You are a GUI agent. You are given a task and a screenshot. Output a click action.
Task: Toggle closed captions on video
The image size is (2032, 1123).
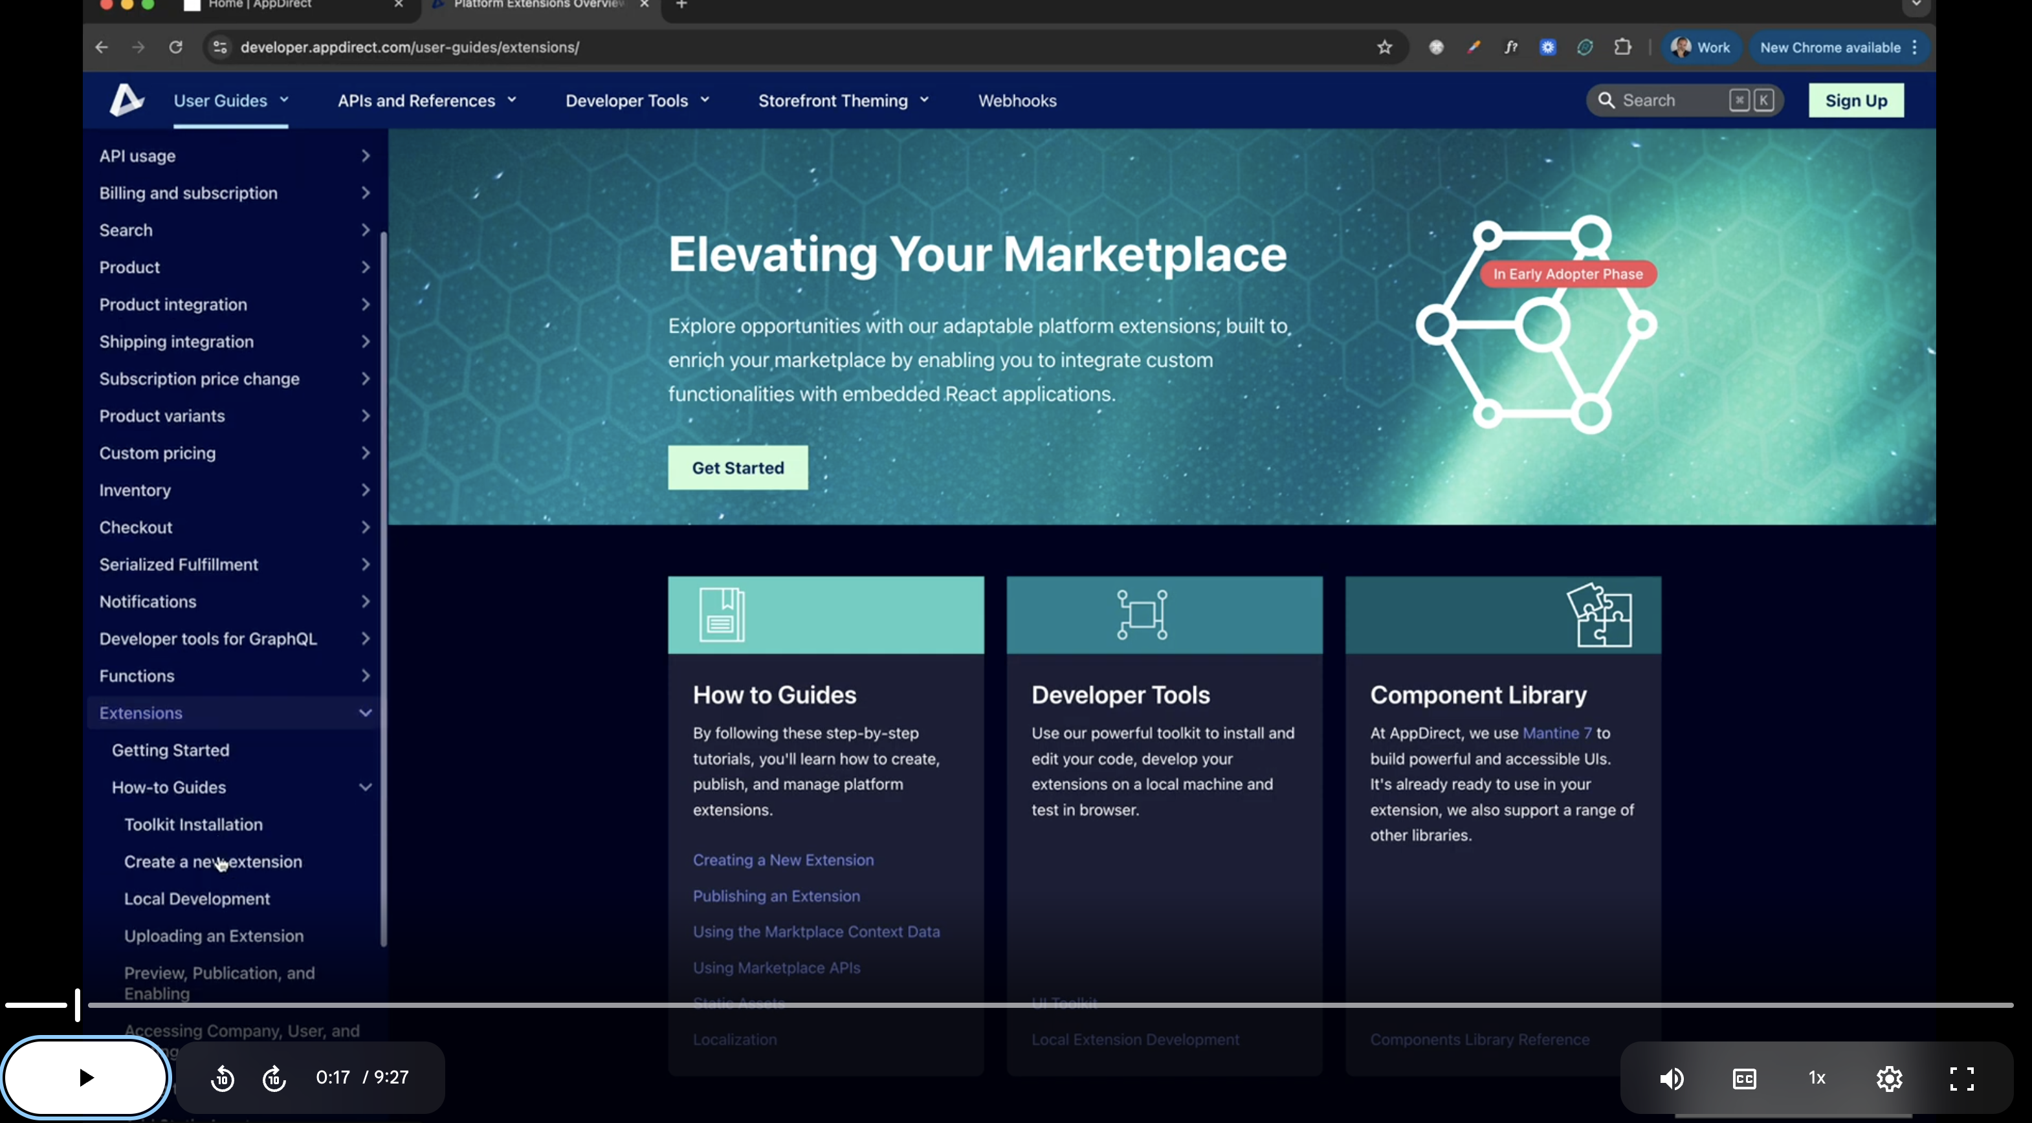coord(1744,1077)
